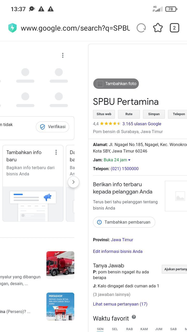The height and width of the screenshot is (332, 187).
Task: Tap the Tambahkan foto button
Action: 116,84
